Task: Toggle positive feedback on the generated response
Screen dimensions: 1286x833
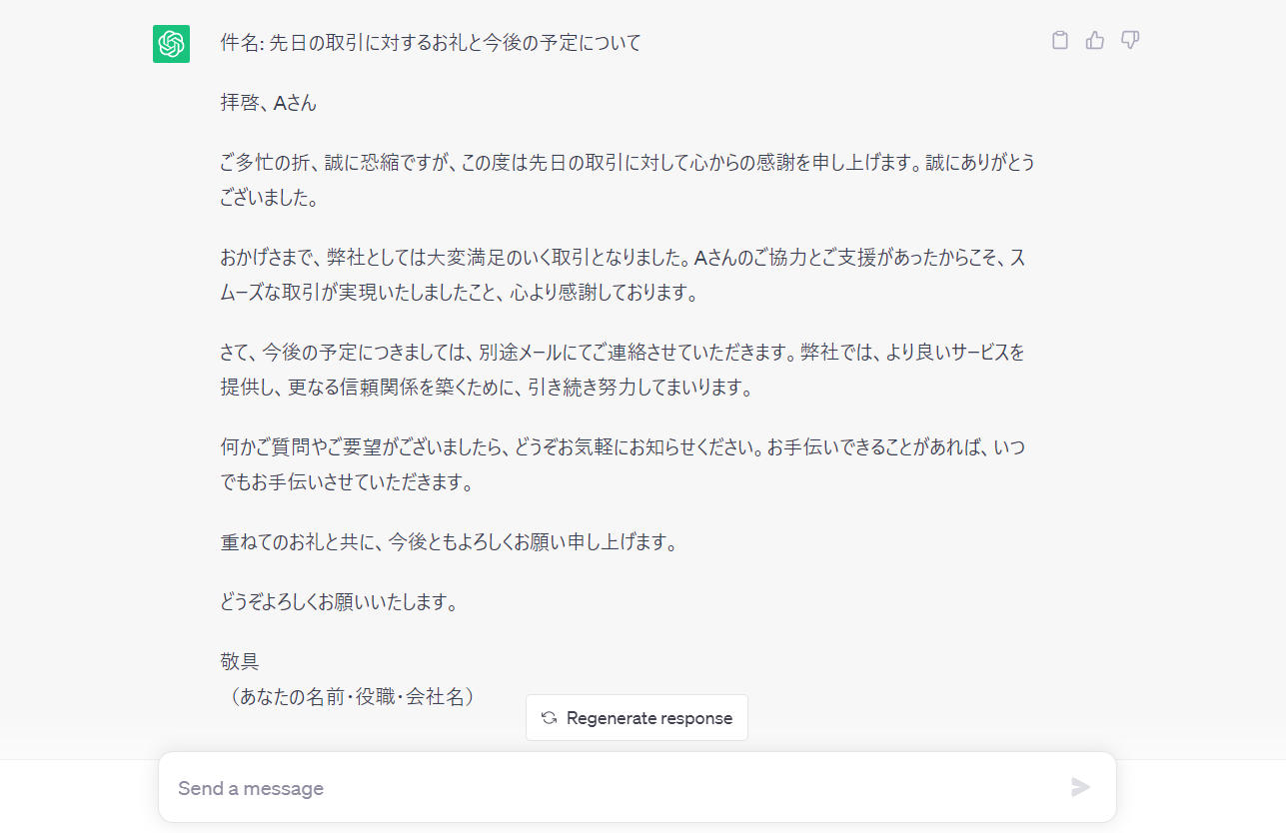Action: (x=1094, y=40)
